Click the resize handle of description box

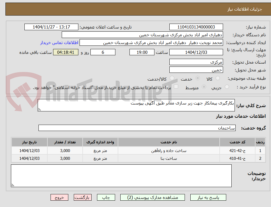pyautogui.click(x=39, y=109)
